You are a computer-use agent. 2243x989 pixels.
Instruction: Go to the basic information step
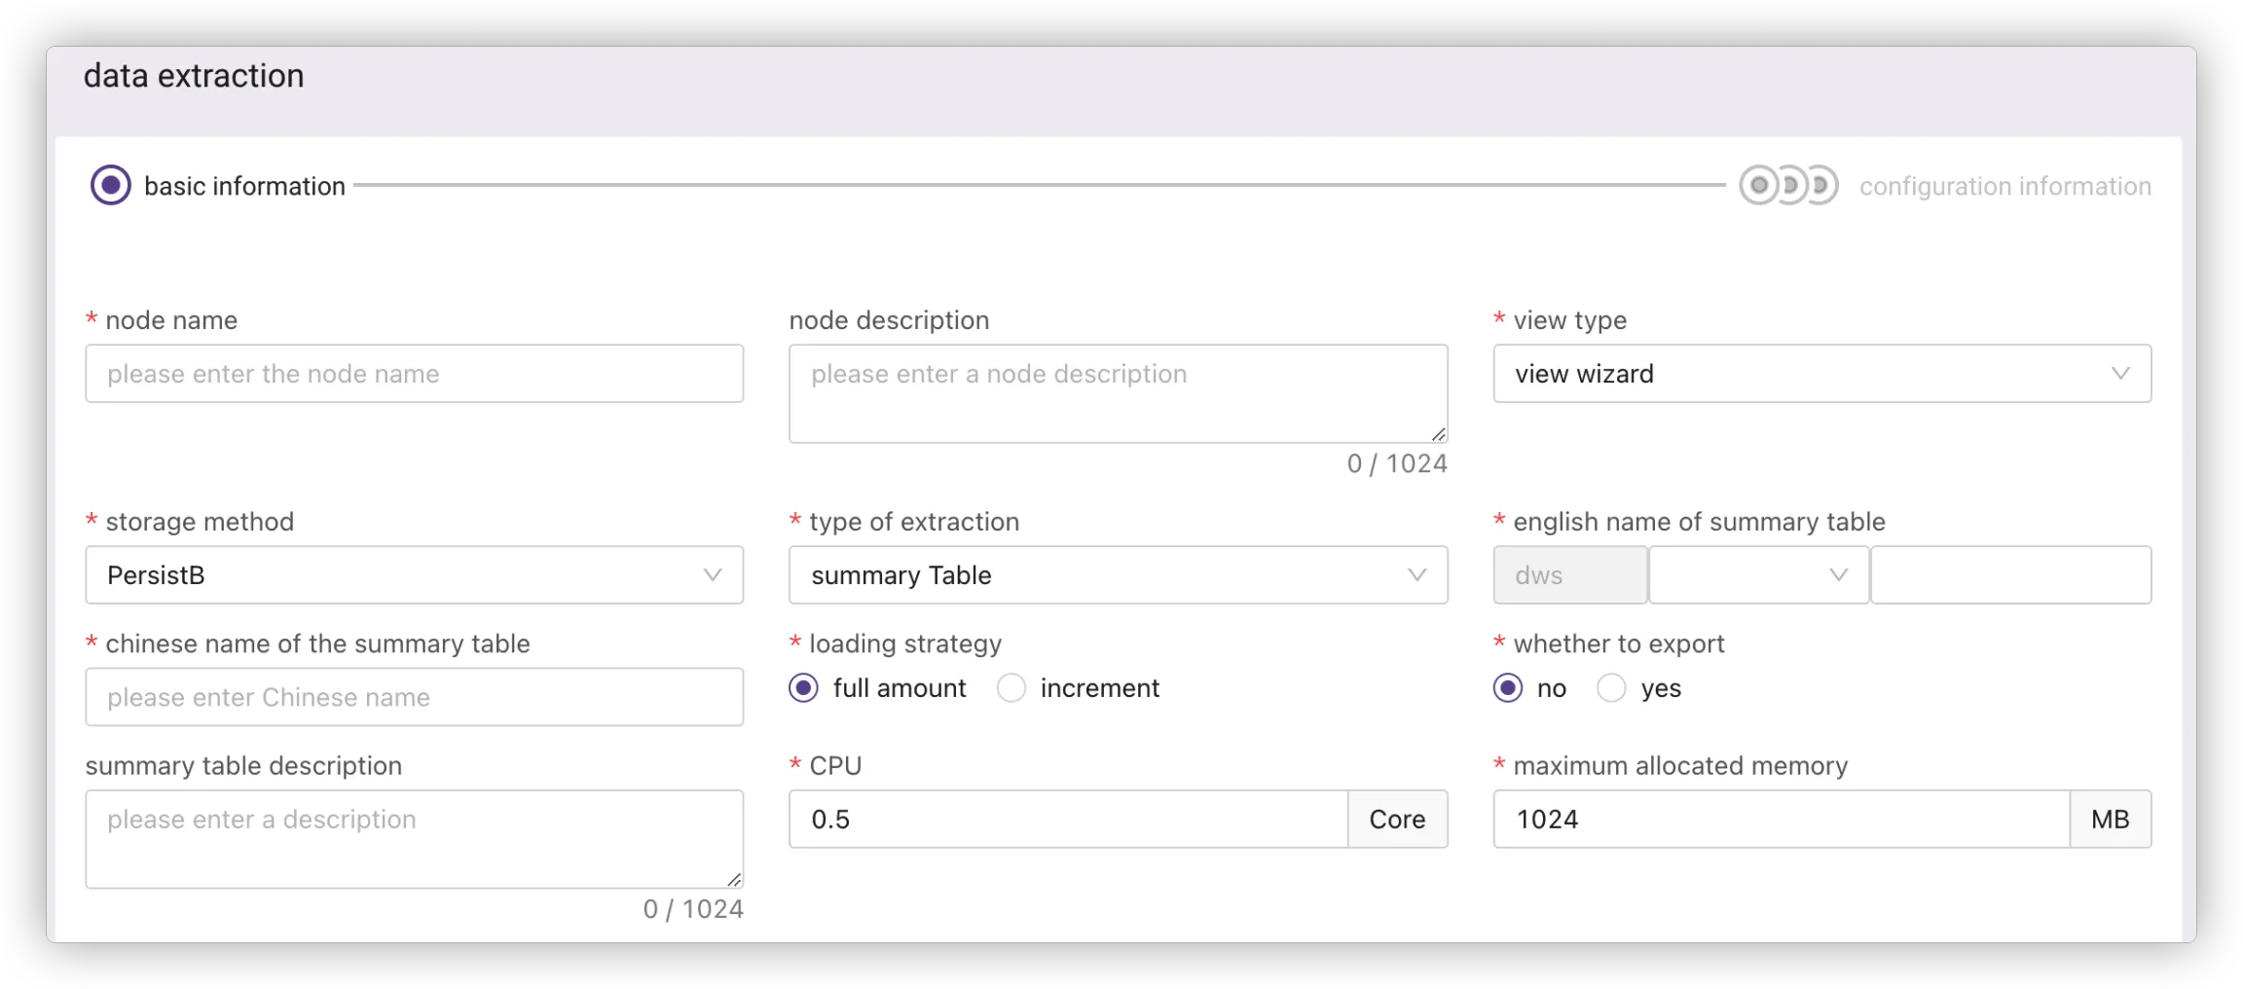(x=244, y=186)
